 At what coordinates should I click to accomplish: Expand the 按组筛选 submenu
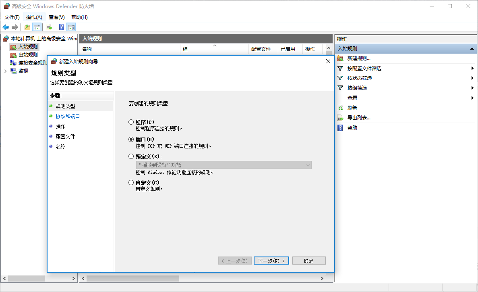coord(472,88)
